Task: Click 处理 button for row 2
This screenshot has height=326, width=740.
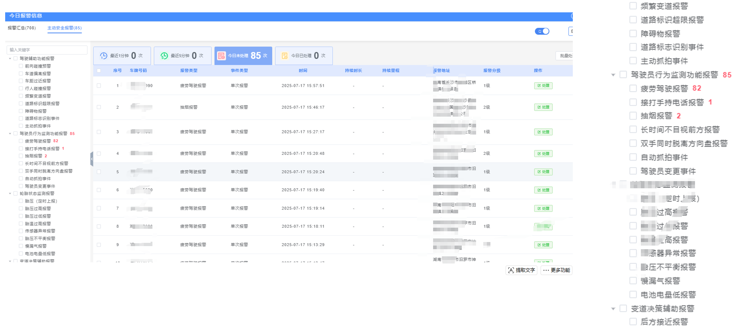Action: point(543,107)
